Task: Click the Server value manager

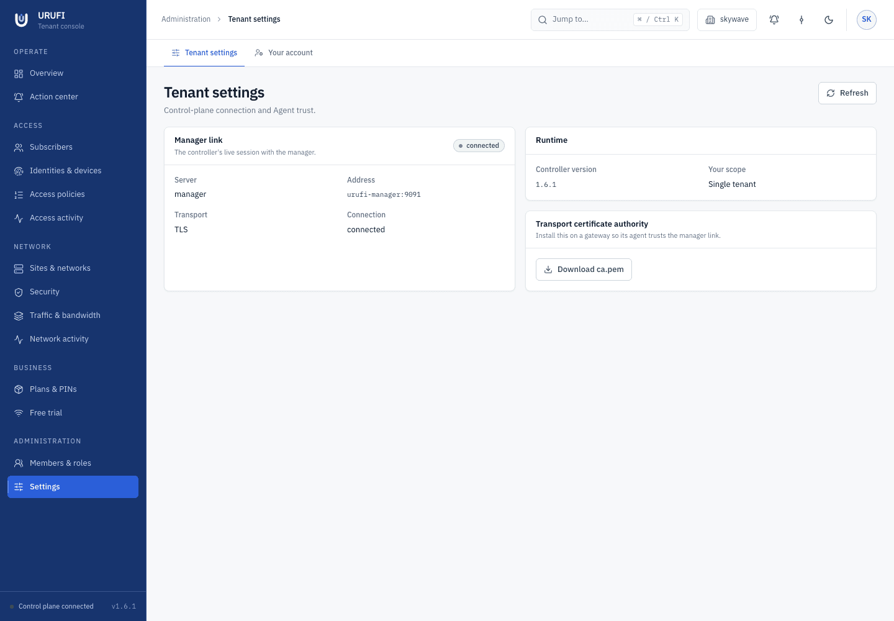Action: pyautogui.click(x=191, y=194)
